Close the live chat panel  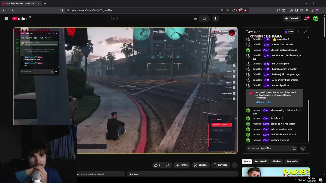(305, 32)
